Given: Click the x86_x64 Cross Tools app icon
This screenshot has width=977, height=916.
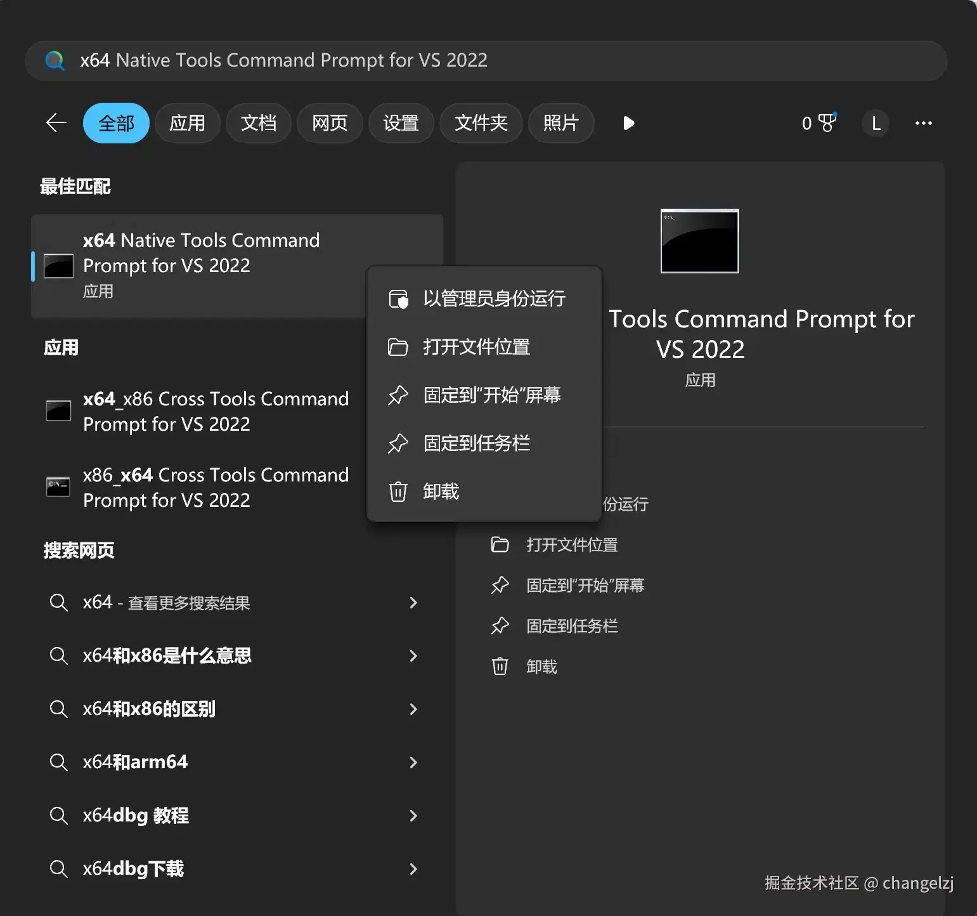Looking at the screenshot, I should pos(58,487).
